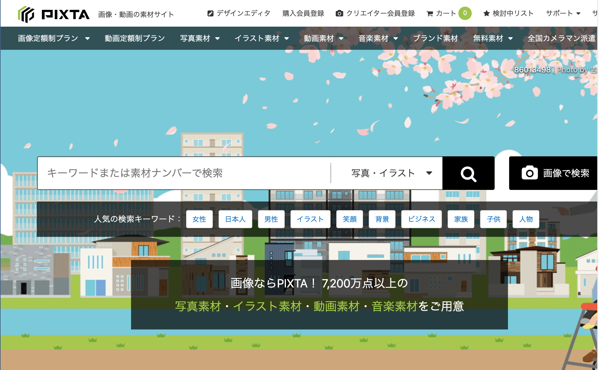Select the 人物 keyword tag
599x370 pixels.
point(526,219)
